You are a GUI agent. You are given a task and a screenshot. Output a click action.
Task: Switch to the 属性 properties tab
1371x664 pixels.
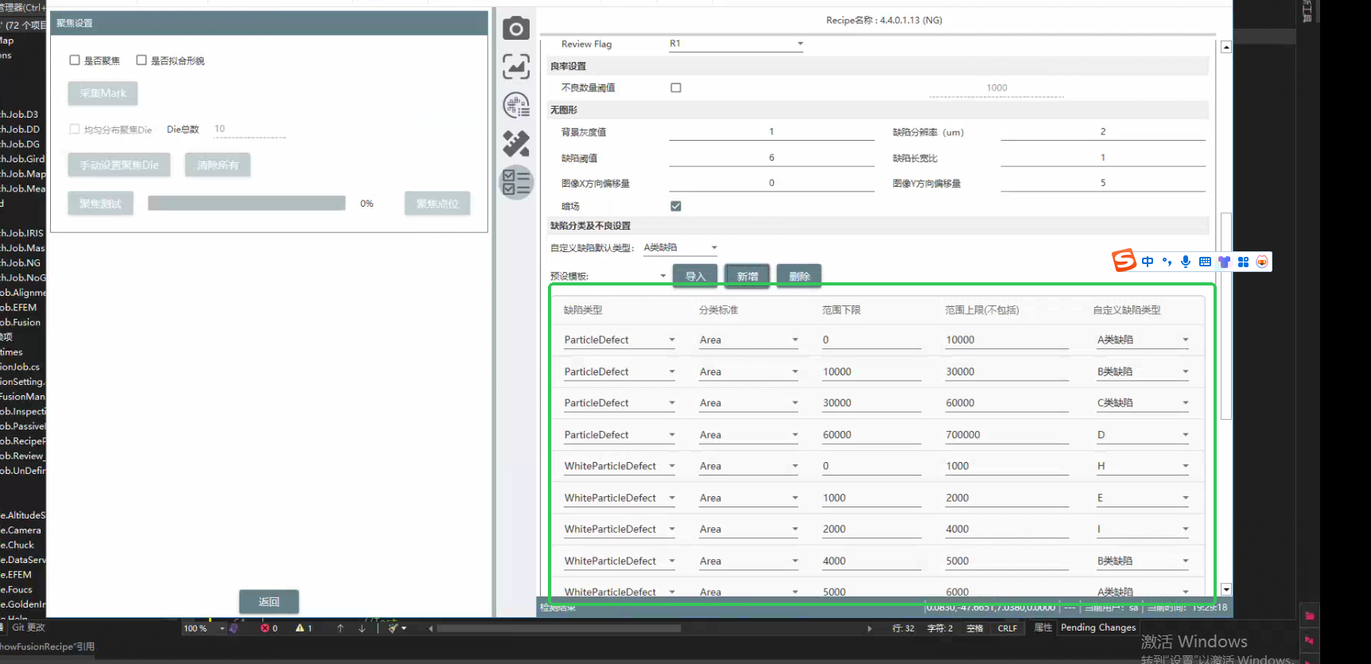click(1043, 627)
